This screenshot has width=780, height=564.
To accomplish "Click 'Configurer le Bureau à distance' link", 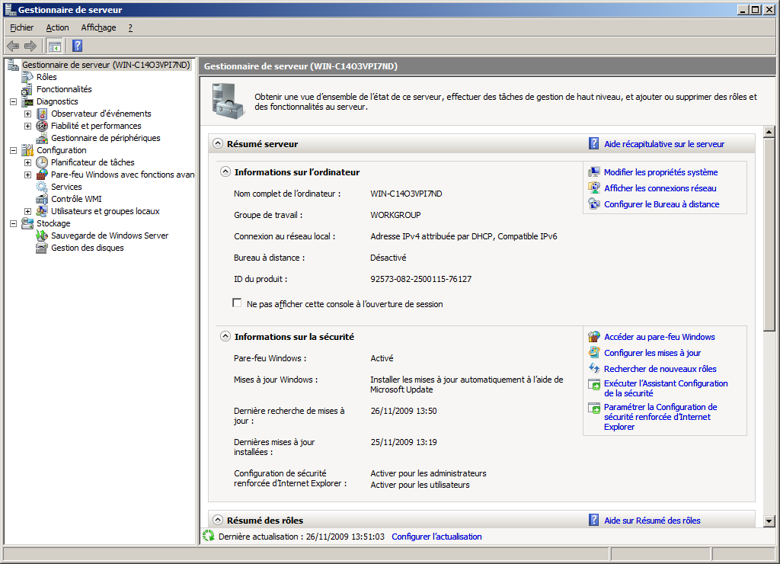I will (x=661, y=204).
